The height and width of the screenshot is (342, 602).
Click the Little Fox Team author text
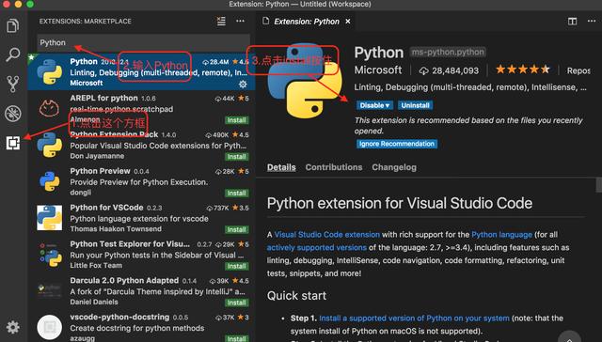[96, 265]
